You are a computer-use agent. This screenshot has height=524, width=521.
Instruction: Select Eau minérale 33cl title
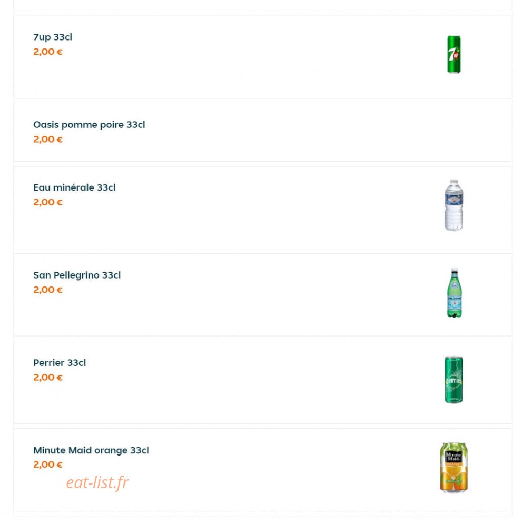pos(74,187)
